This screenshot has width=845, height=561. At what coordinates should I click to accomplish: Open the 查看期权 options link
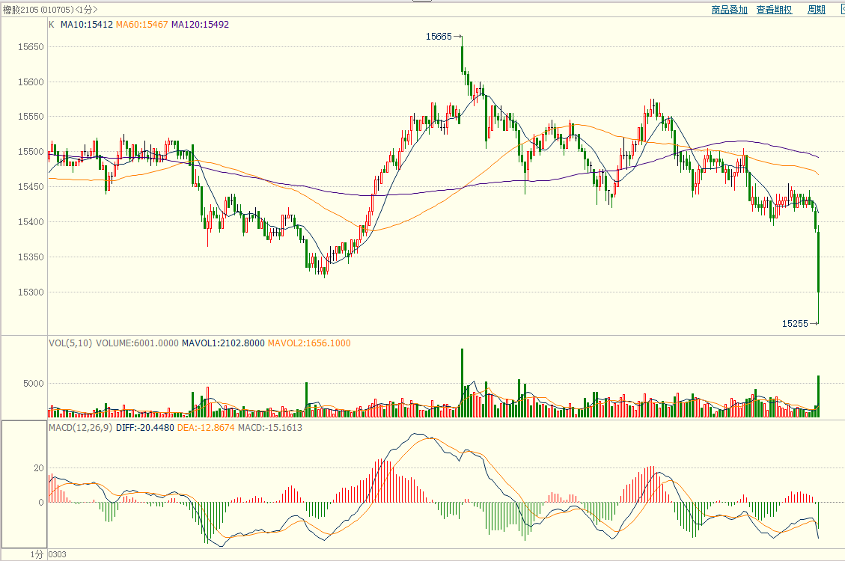point(774,10)
